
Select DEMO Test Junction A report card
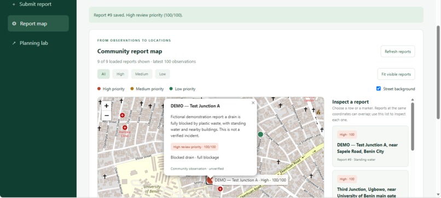coord(370,146)
